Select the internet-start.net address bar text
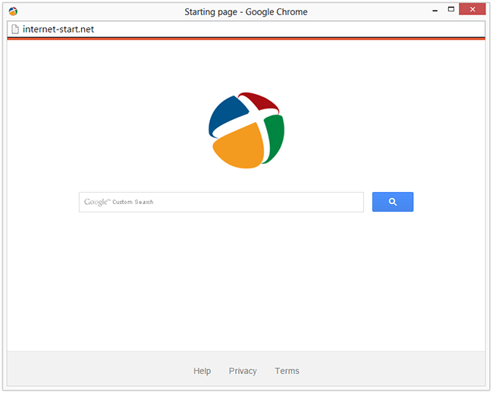 (58, 30)
